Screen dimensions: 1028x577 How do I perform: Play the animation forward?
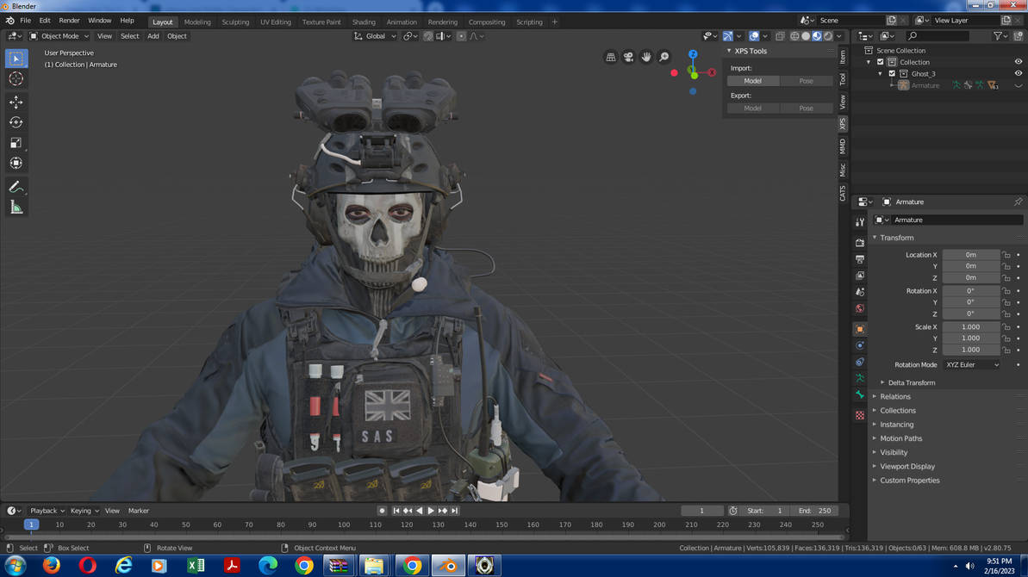[431, 511]
